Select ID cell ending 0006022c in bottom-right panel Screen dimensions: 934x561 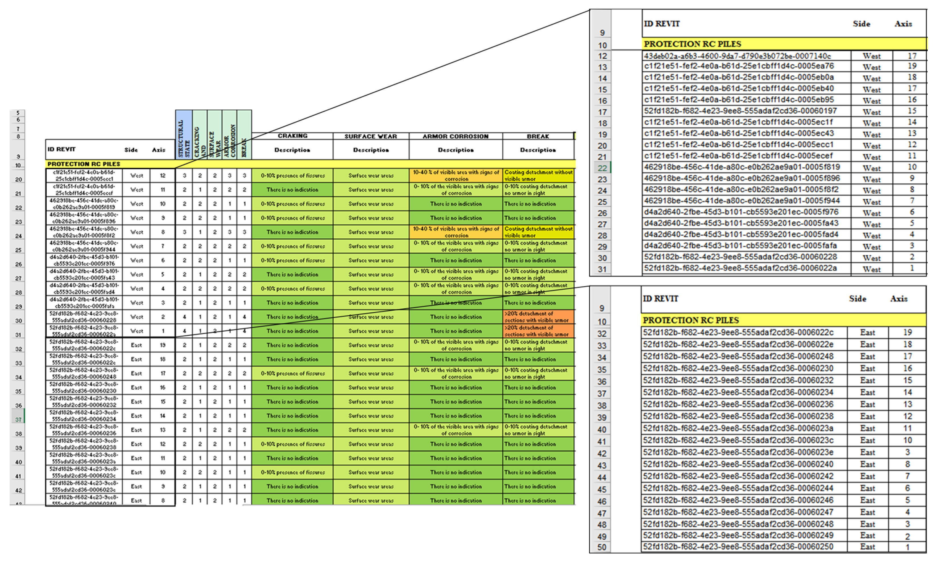[x=738, y=332]
